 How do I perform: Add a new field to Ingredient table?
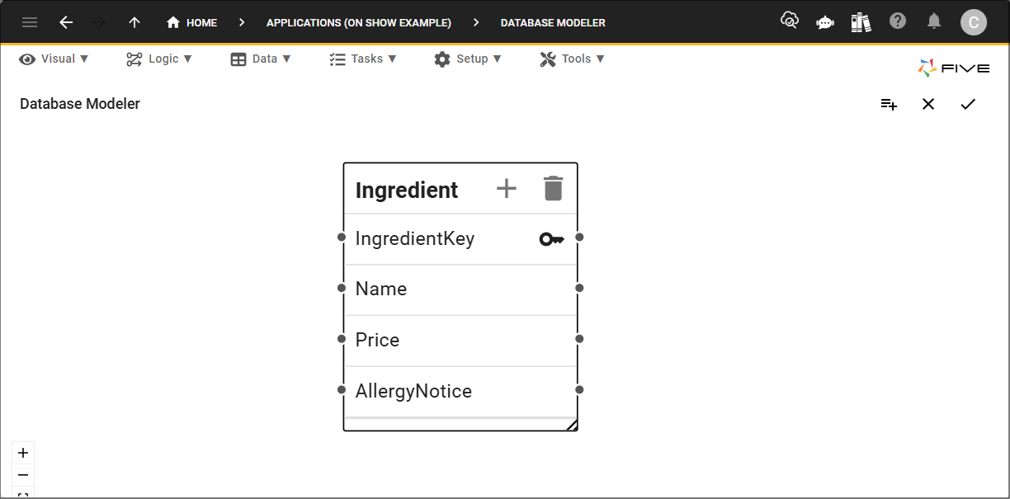[506, 189]
